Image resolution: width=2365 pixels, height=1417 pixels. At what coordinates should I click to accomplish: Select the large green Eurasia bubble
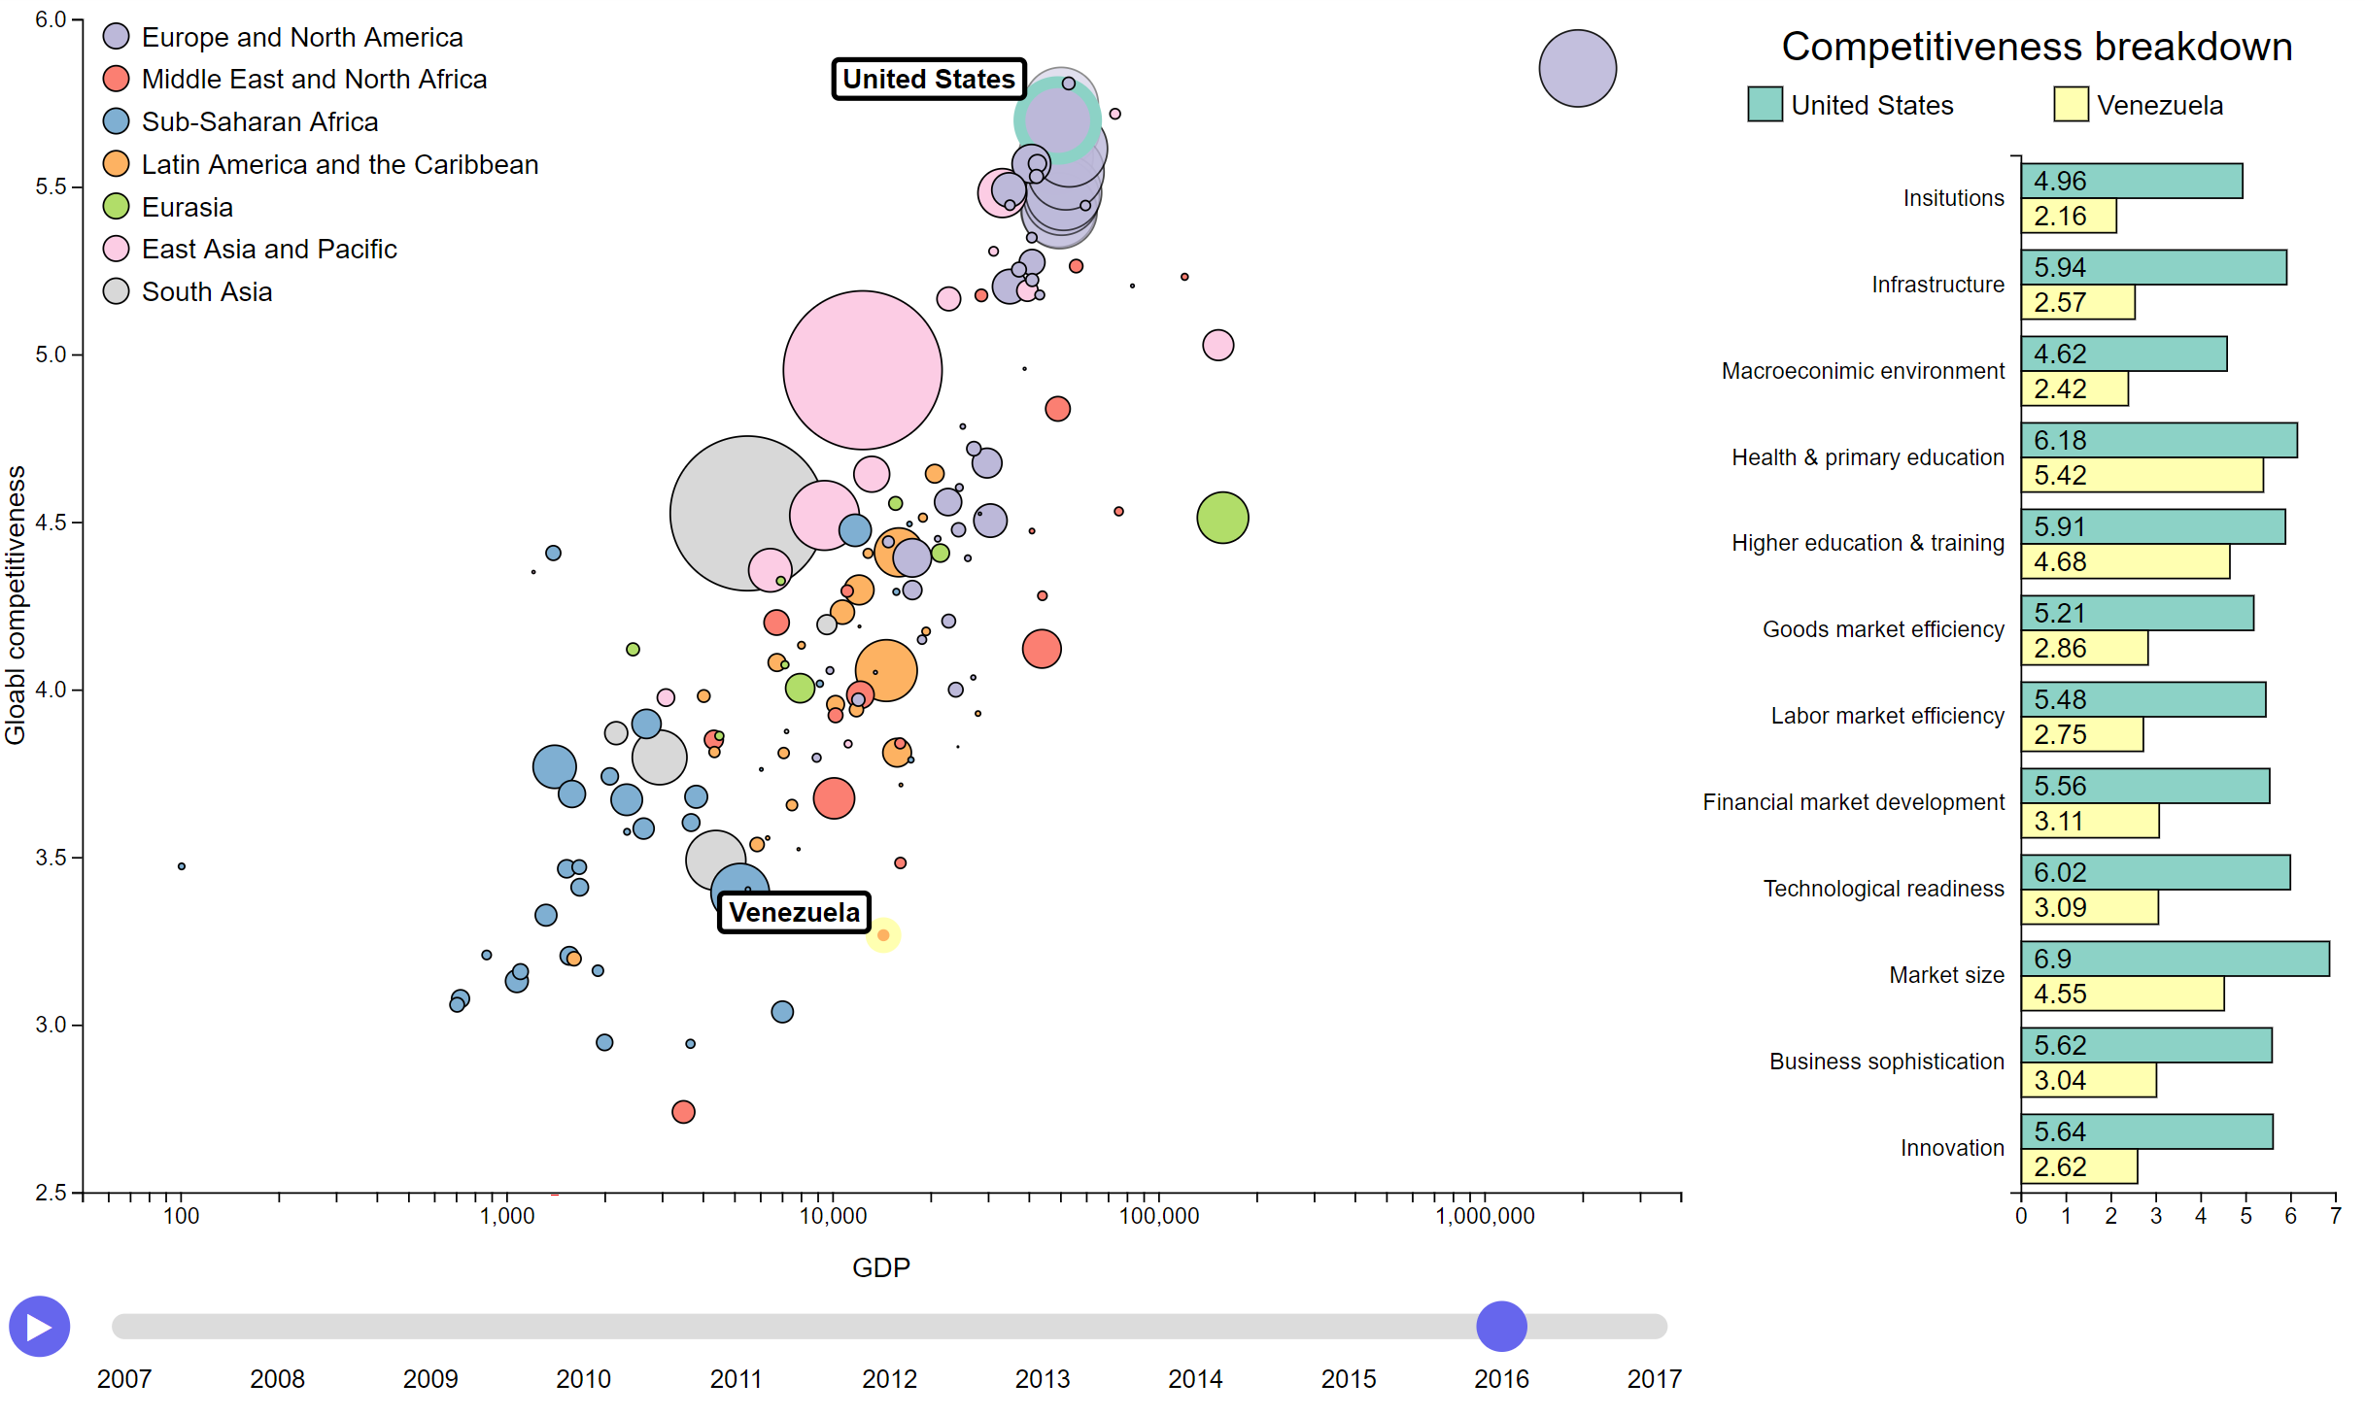tap(1221, 517)
